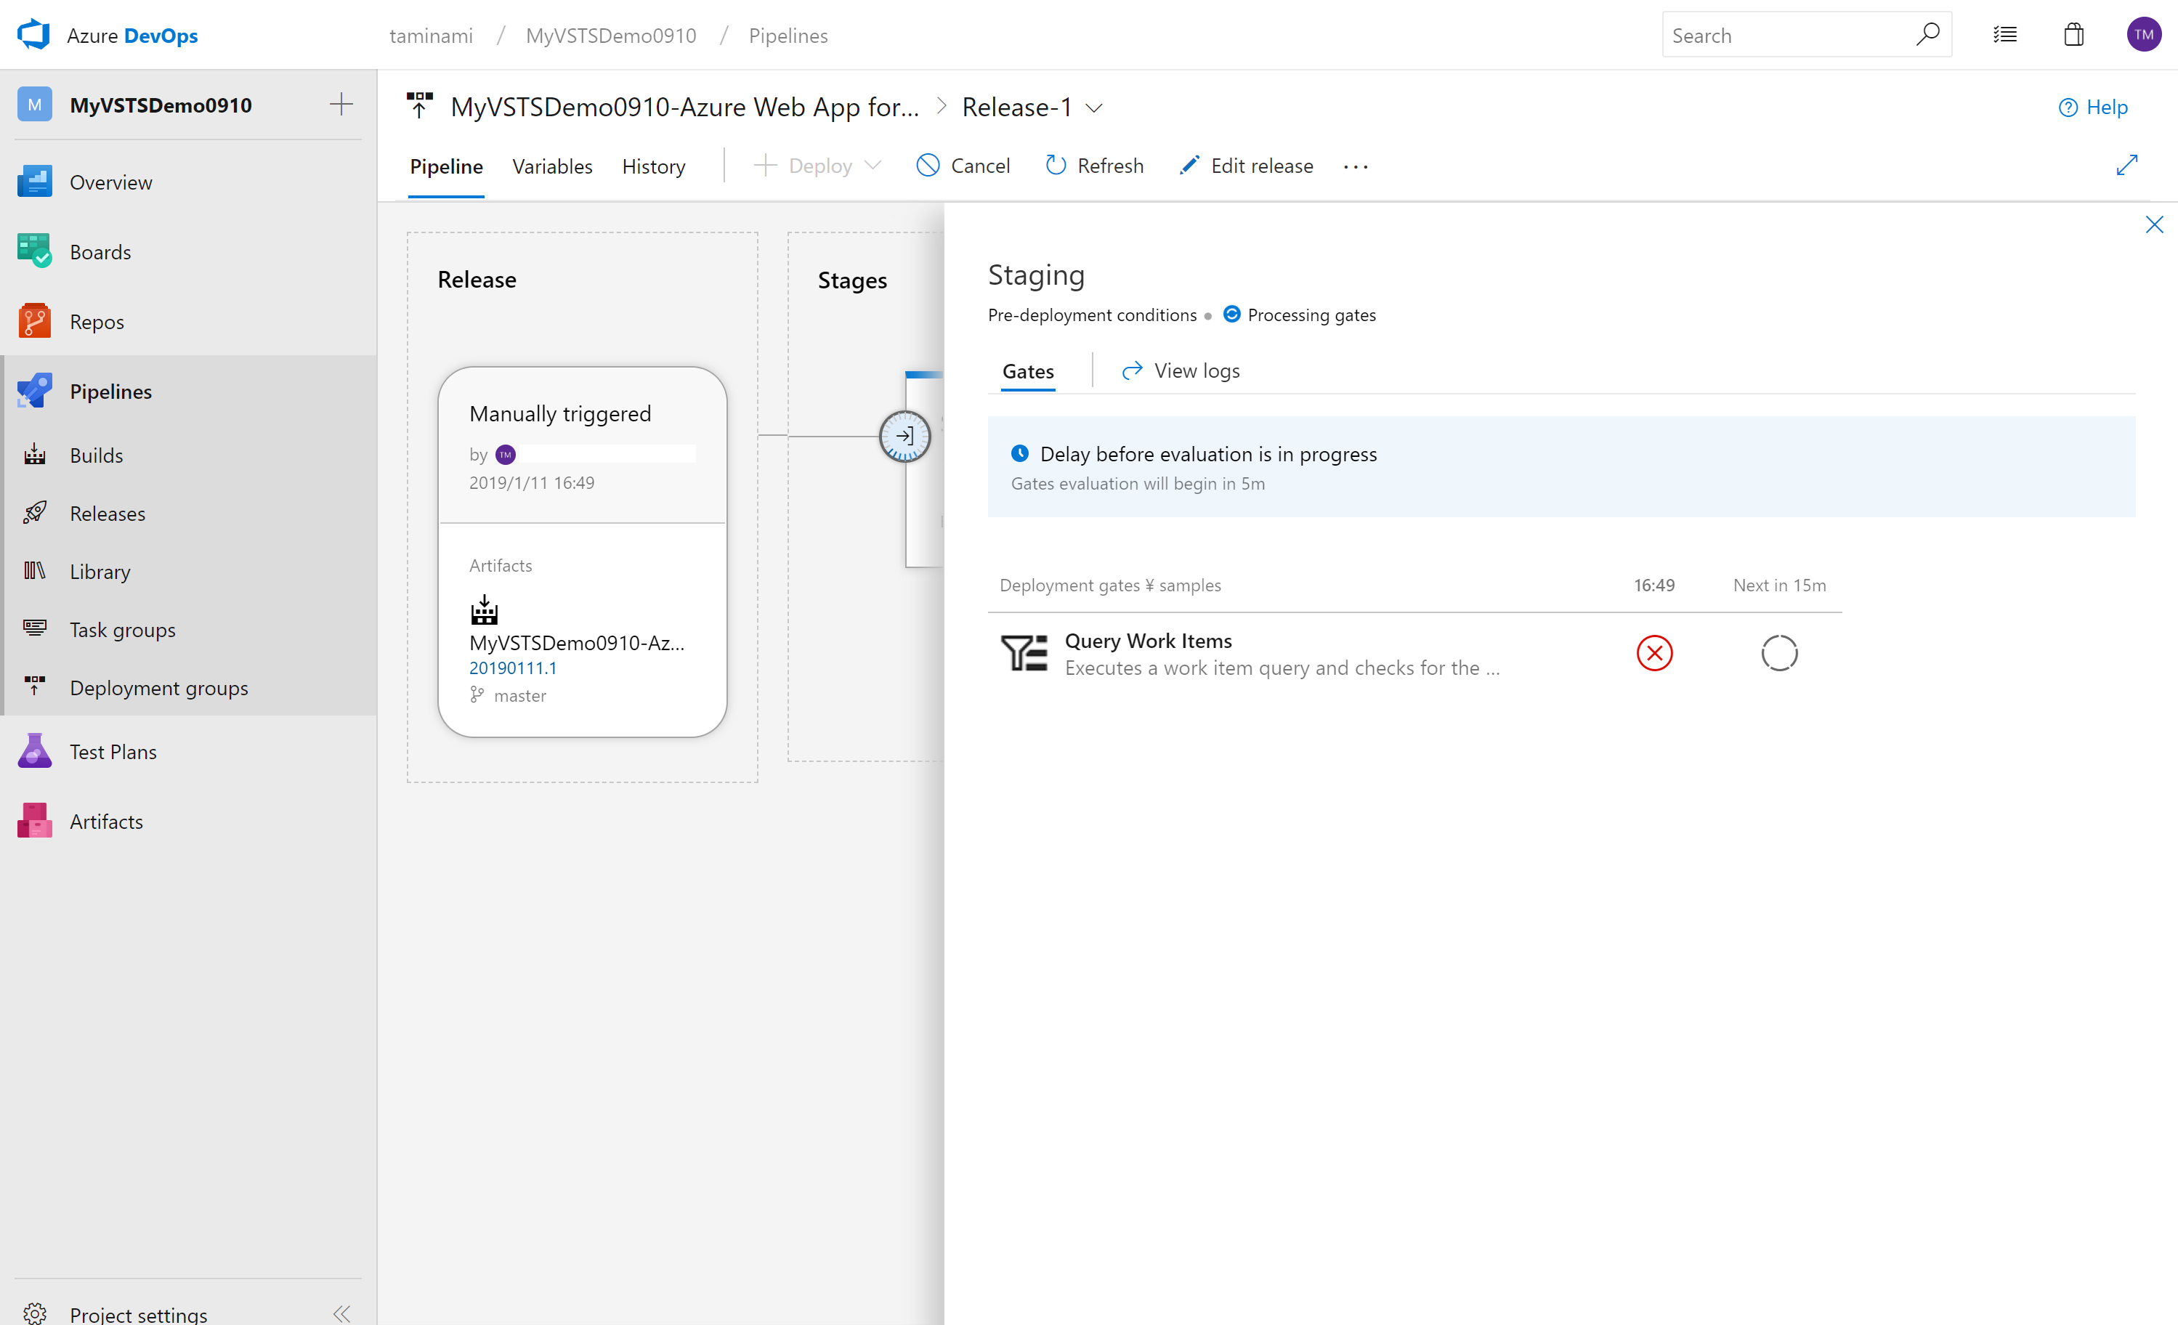
Task: Open the work items list icon in header
Action: 2005,34
